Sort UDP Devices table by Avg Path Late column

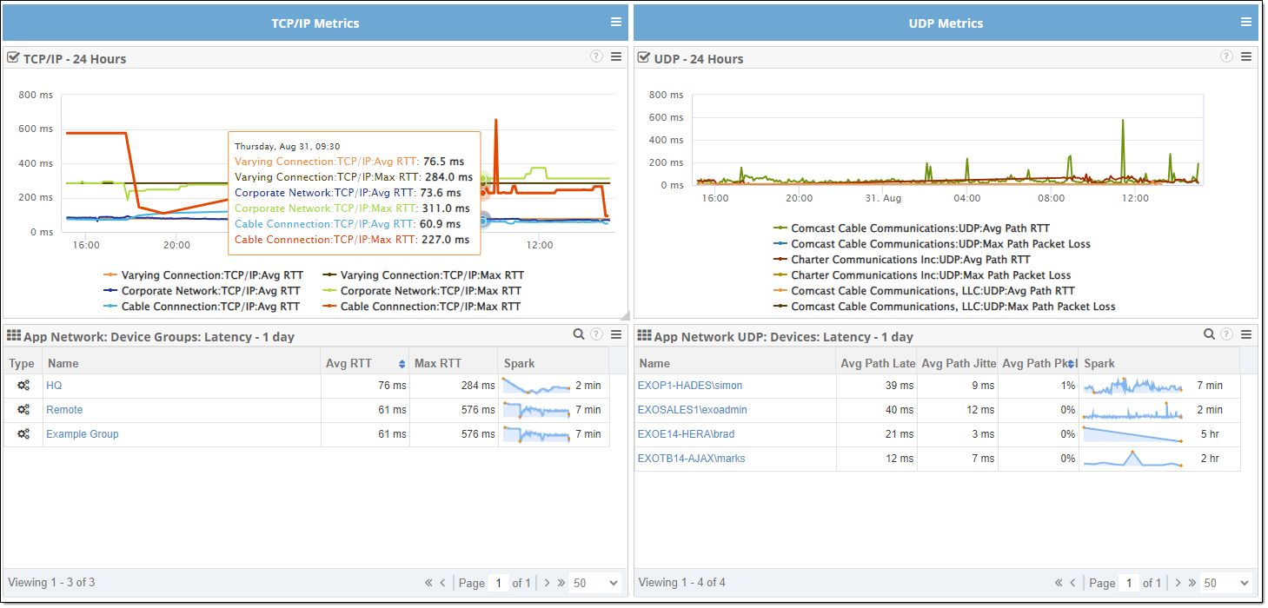875,364
